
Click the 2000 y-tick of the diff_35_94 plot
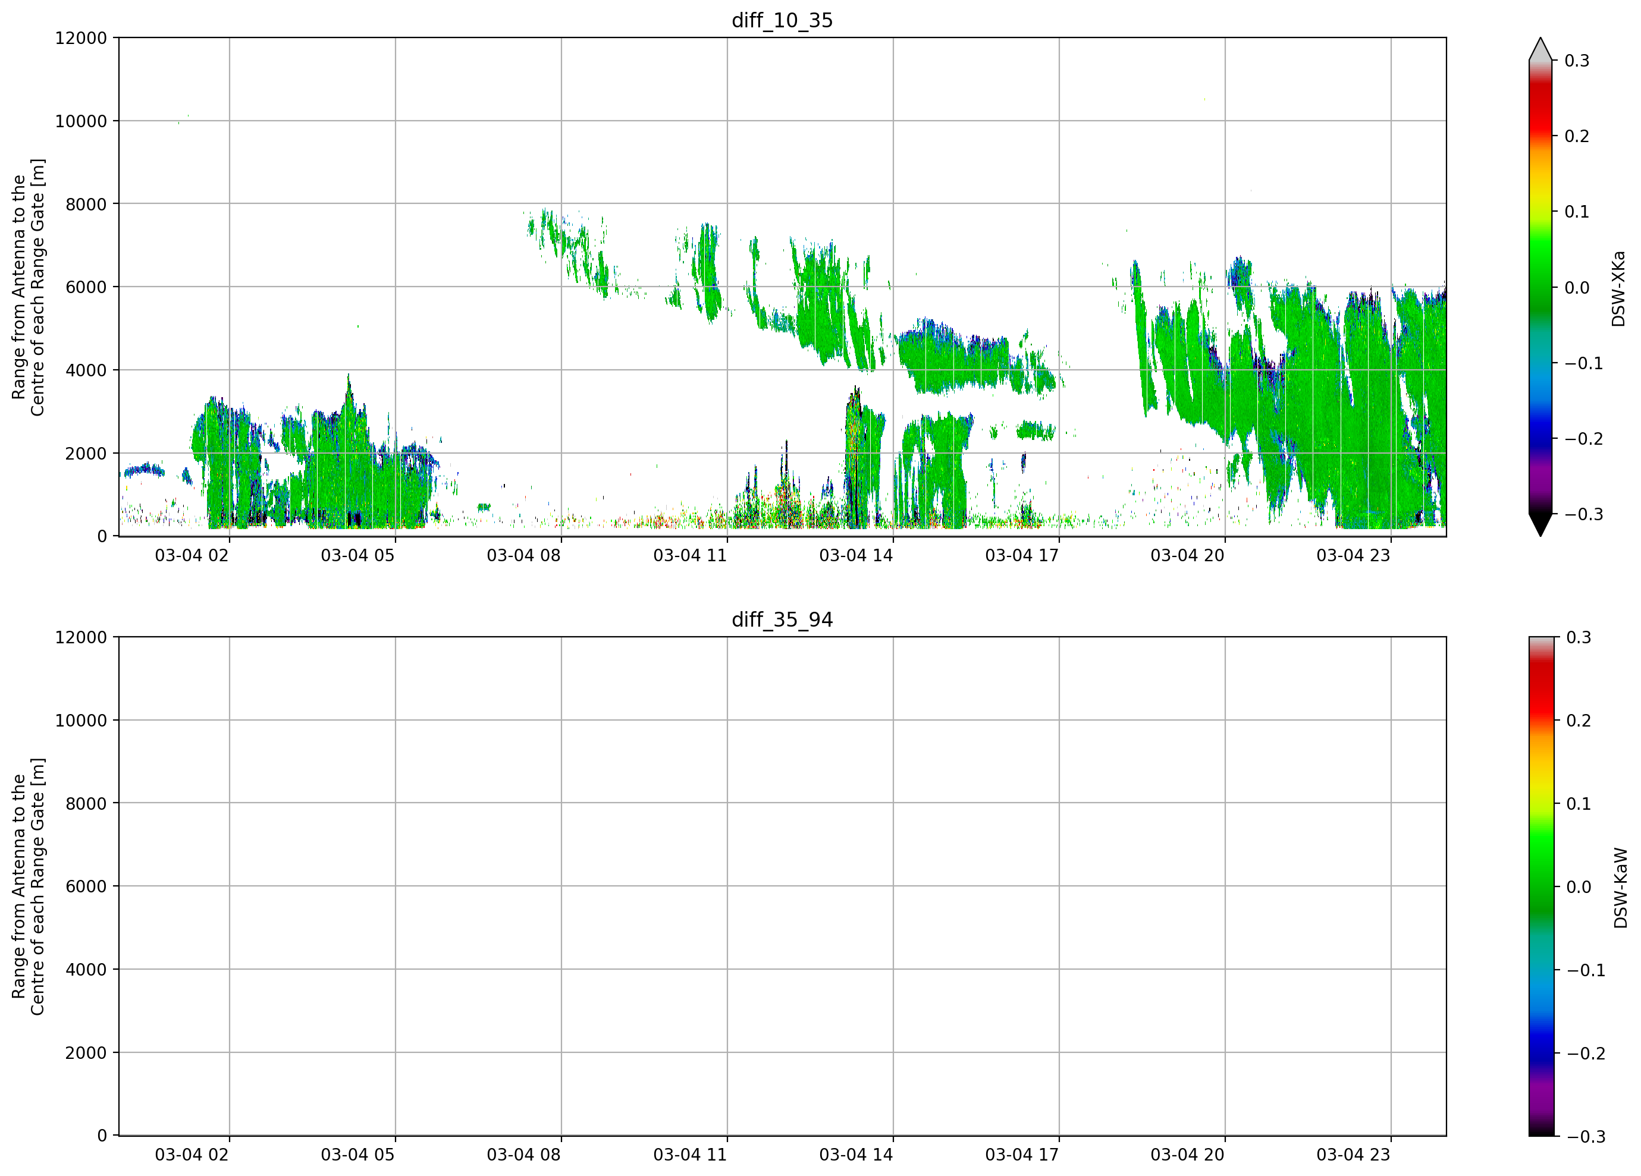point(86,1053)
